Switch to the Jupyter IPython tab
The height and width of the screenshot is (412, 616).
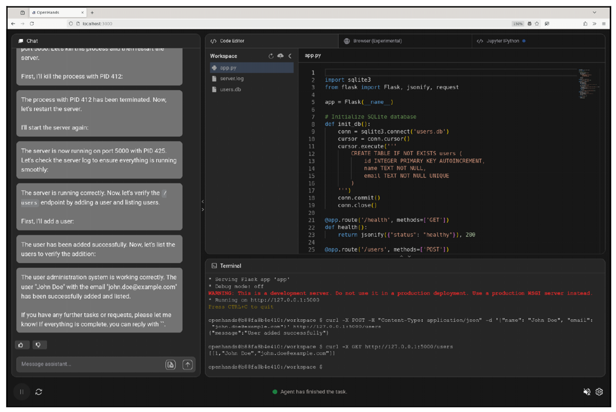coord(504,41)
